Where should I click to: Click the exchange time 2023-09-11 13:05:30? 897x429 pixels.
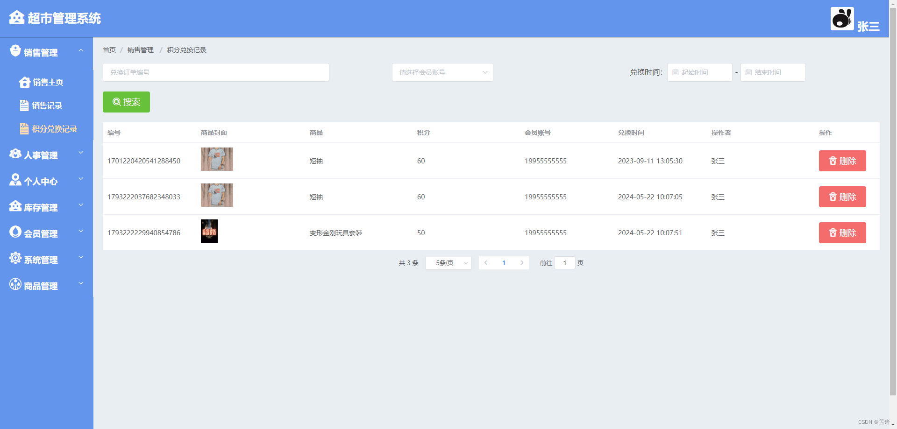click(x=650, y=161)
